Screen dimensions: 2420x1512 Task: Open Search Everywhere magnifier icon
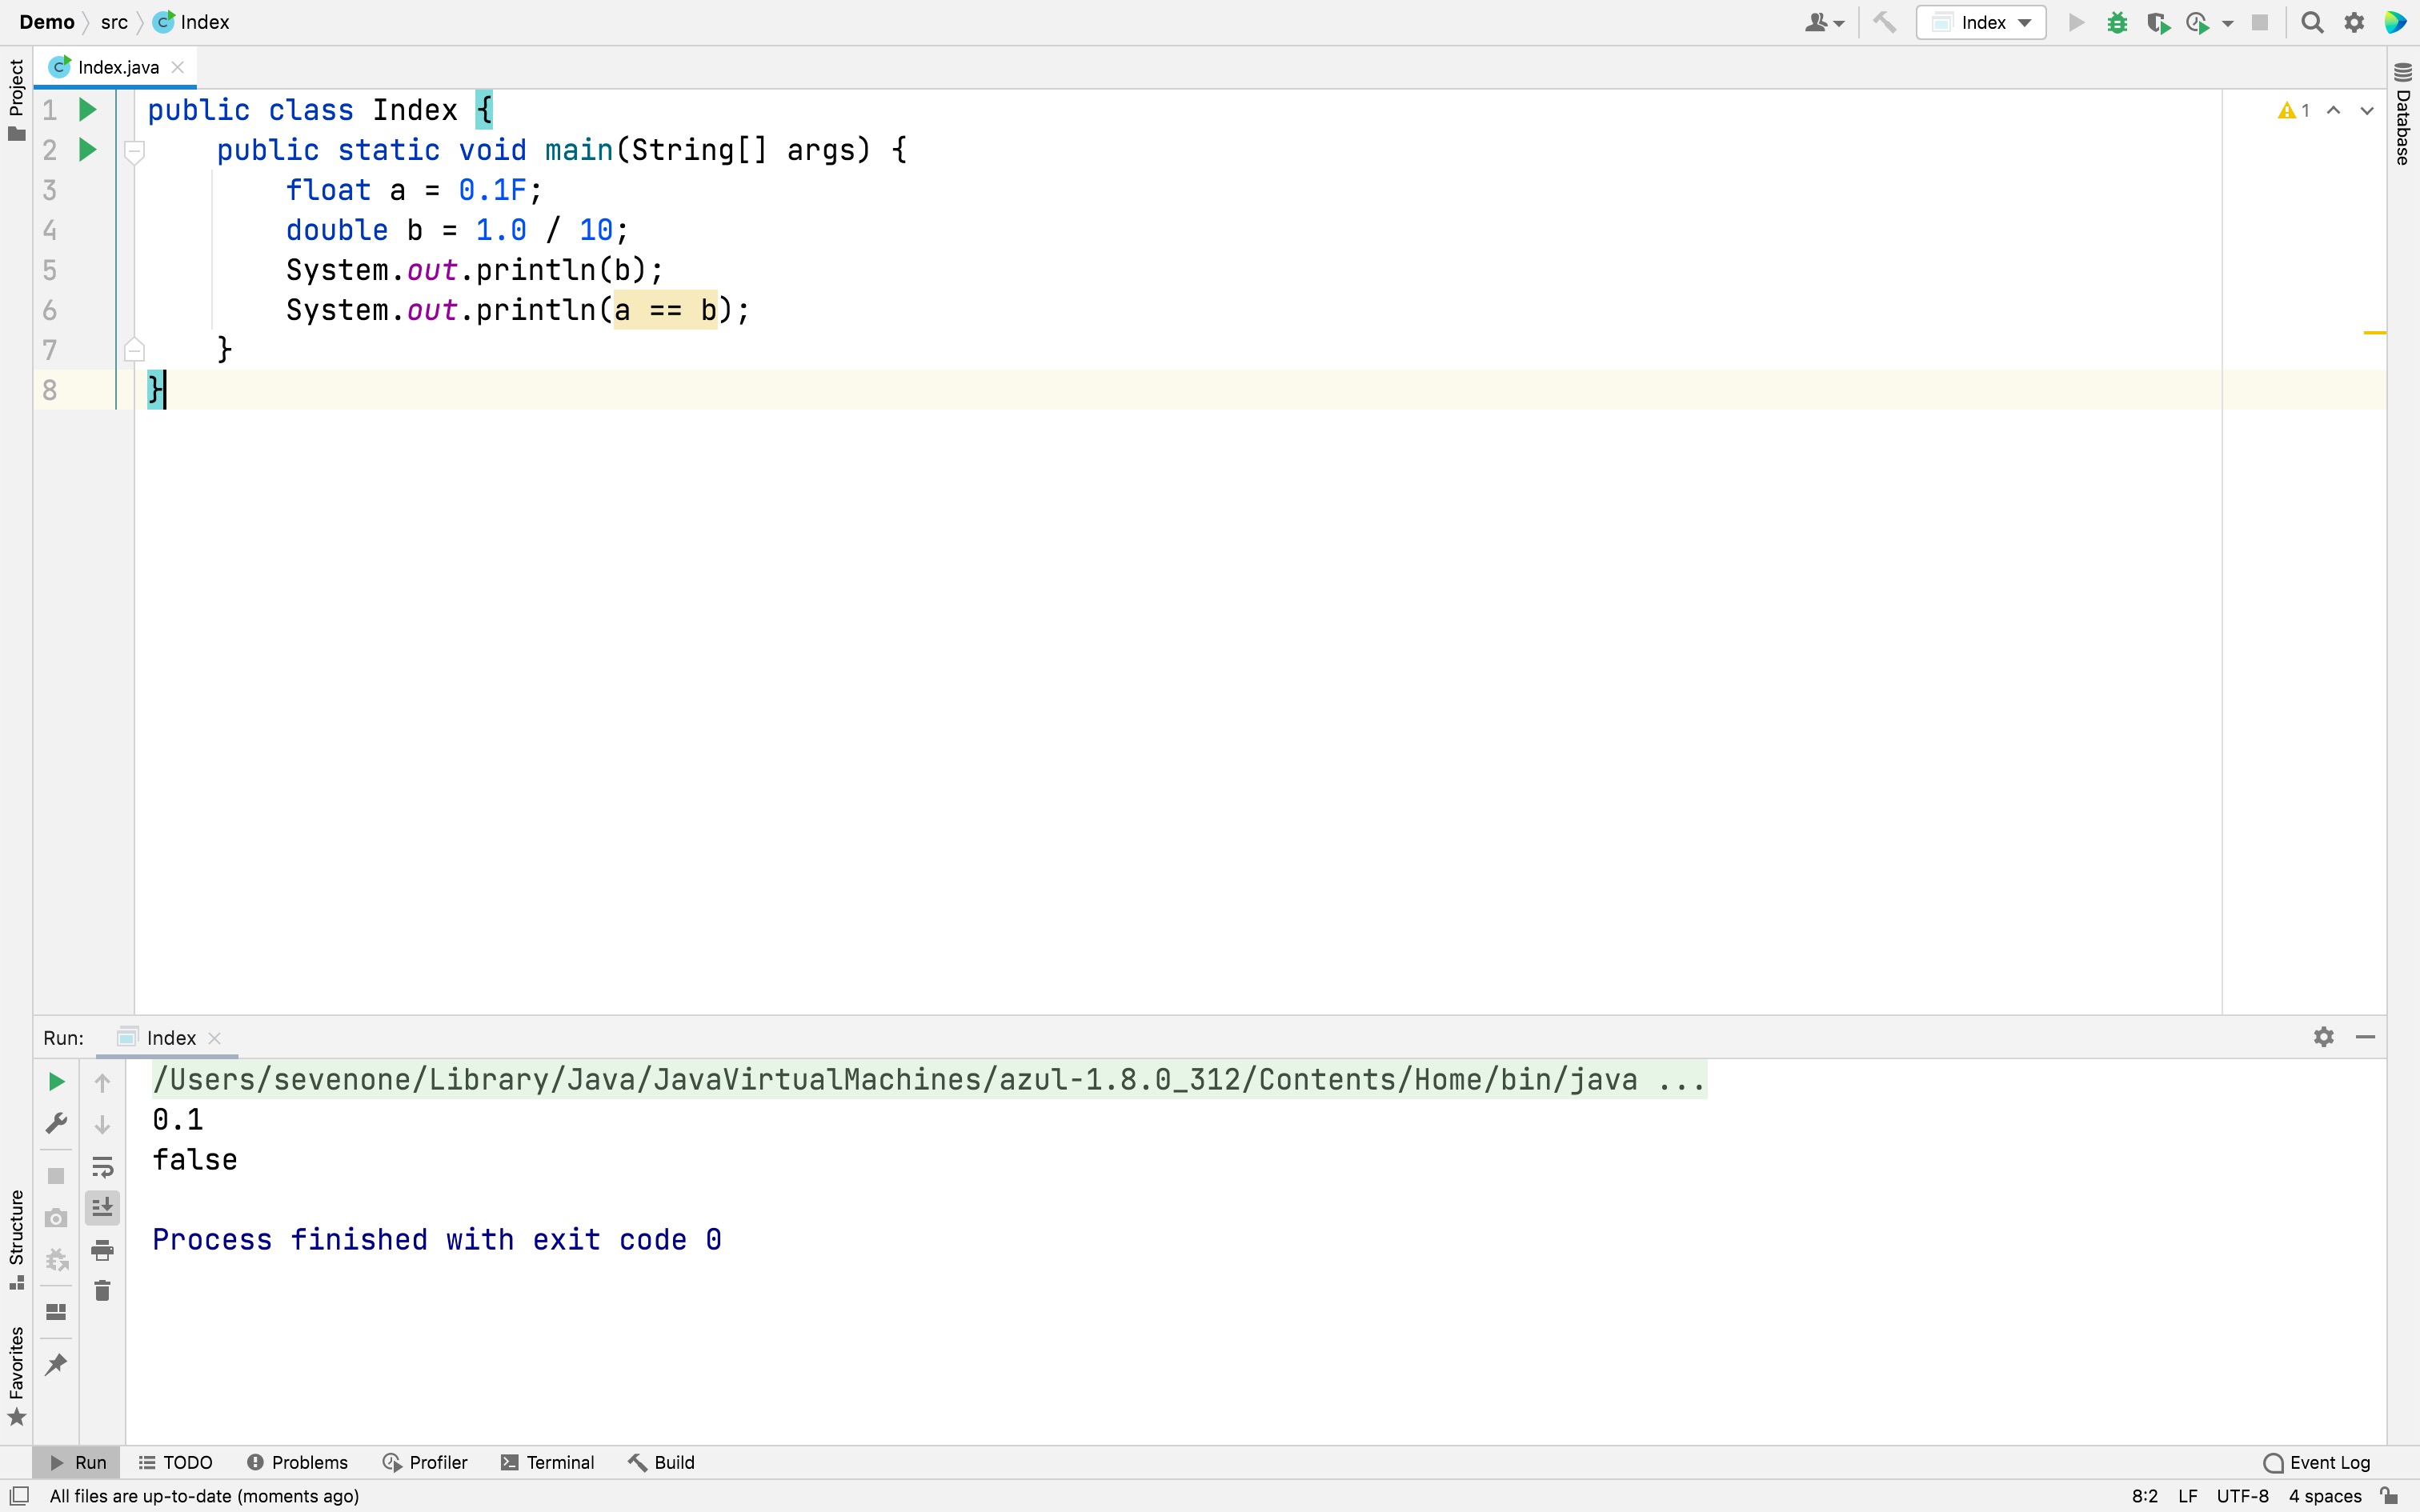(2312, 23)
